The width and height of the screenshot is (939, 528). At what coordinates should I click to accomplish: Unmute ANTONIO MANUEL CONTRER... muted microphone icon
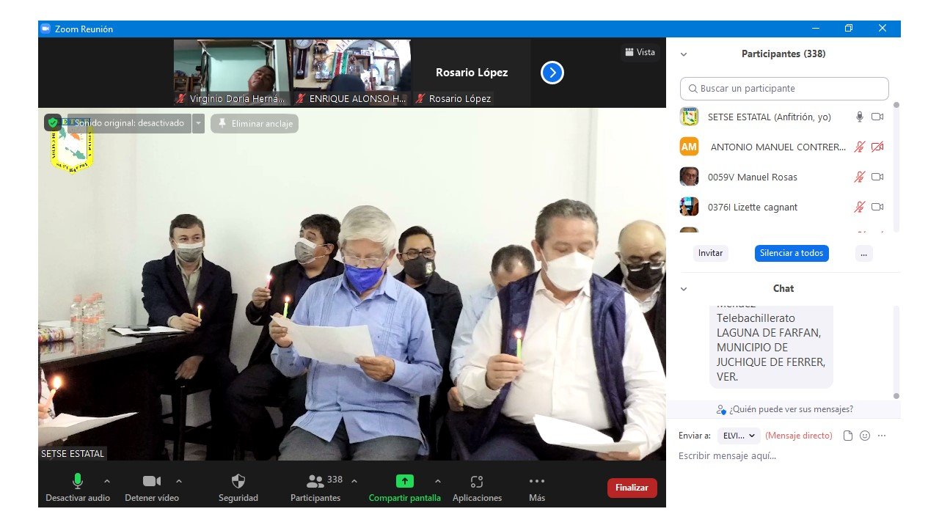pos(860,147)
